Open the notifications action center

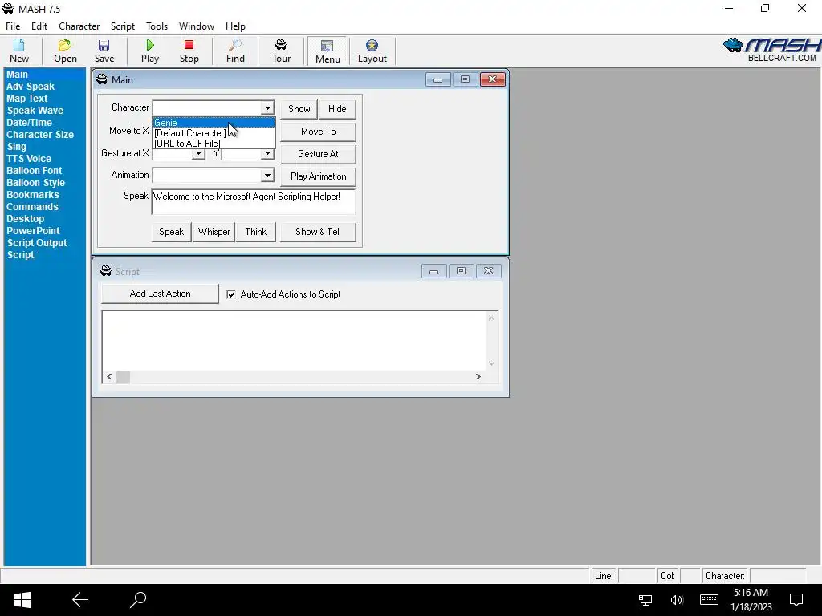coord(796,600)
